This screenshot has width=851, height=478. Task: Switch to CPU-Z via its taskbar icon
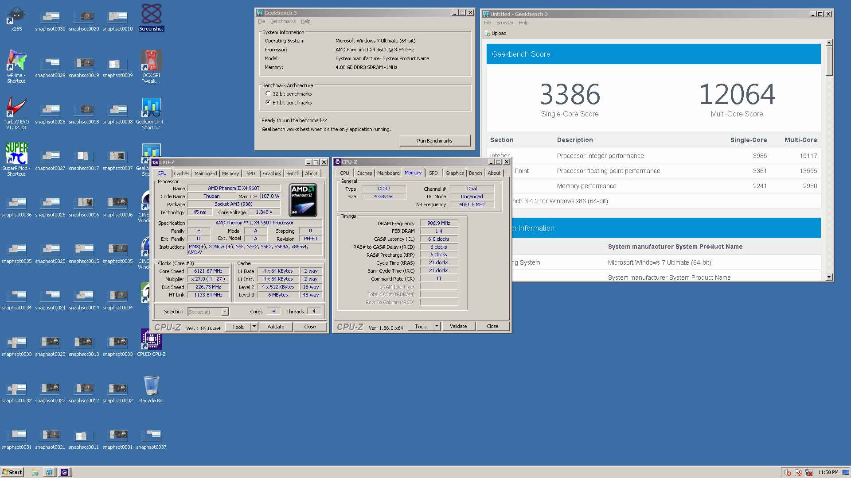pos(64,472)
